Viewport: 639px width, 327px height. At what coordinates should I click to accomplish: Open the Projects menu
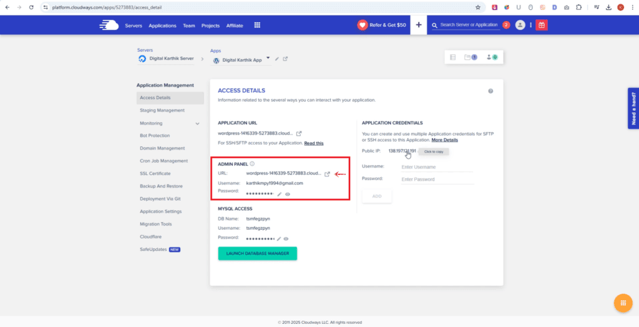[x=210, y=26]
